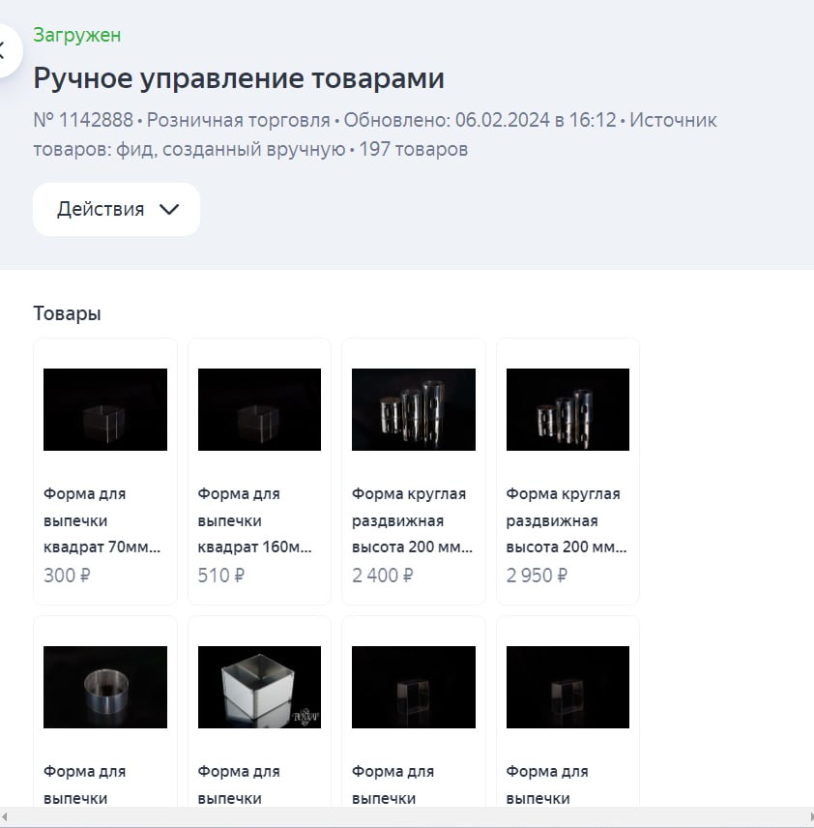Open the round ring form thumbnail in second row

click(x=105, y=687)
